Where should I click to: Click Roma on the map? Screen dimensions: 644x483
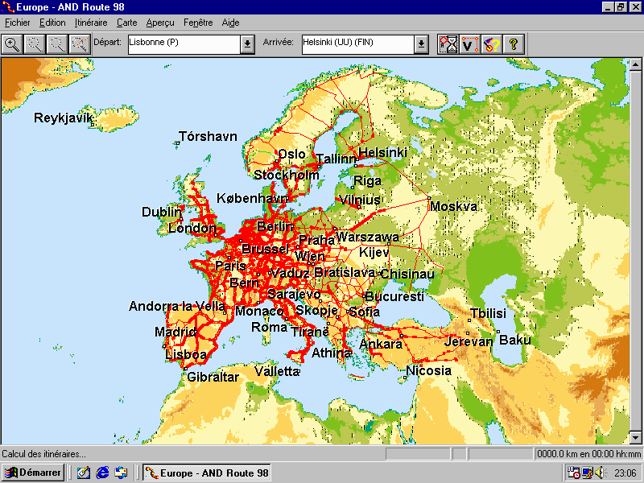[x=269, y=328]
